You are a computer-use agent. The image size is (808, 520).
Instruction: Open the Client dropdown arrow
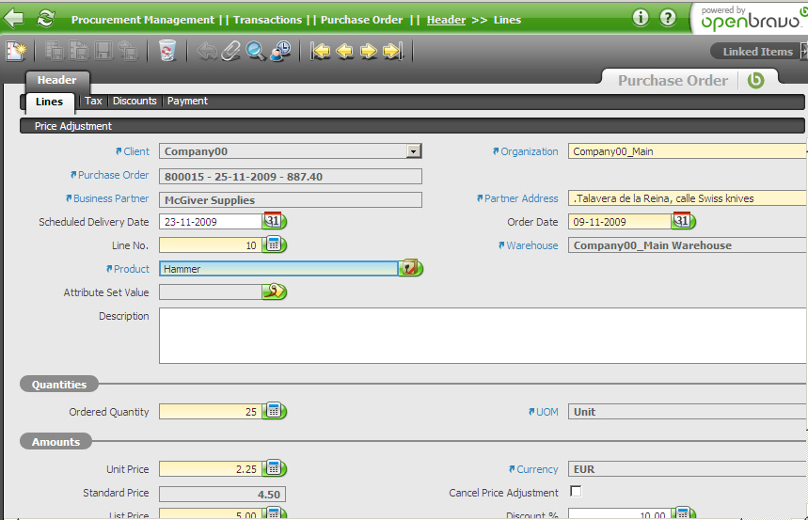tap(413, 151)
